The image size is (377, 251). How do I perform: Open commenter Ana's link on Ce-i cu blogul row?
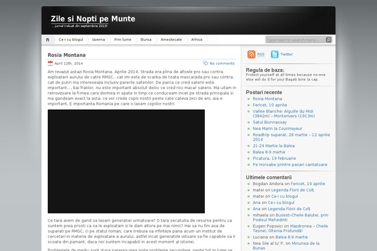pos(256,203)
